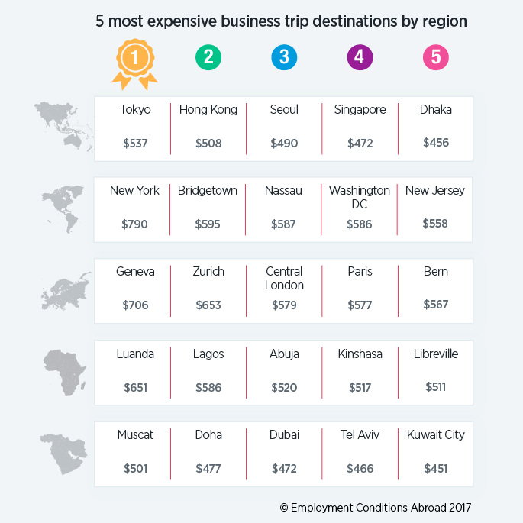
Task: Select the Europe region map icon
Action: click(x=66, y=291)
